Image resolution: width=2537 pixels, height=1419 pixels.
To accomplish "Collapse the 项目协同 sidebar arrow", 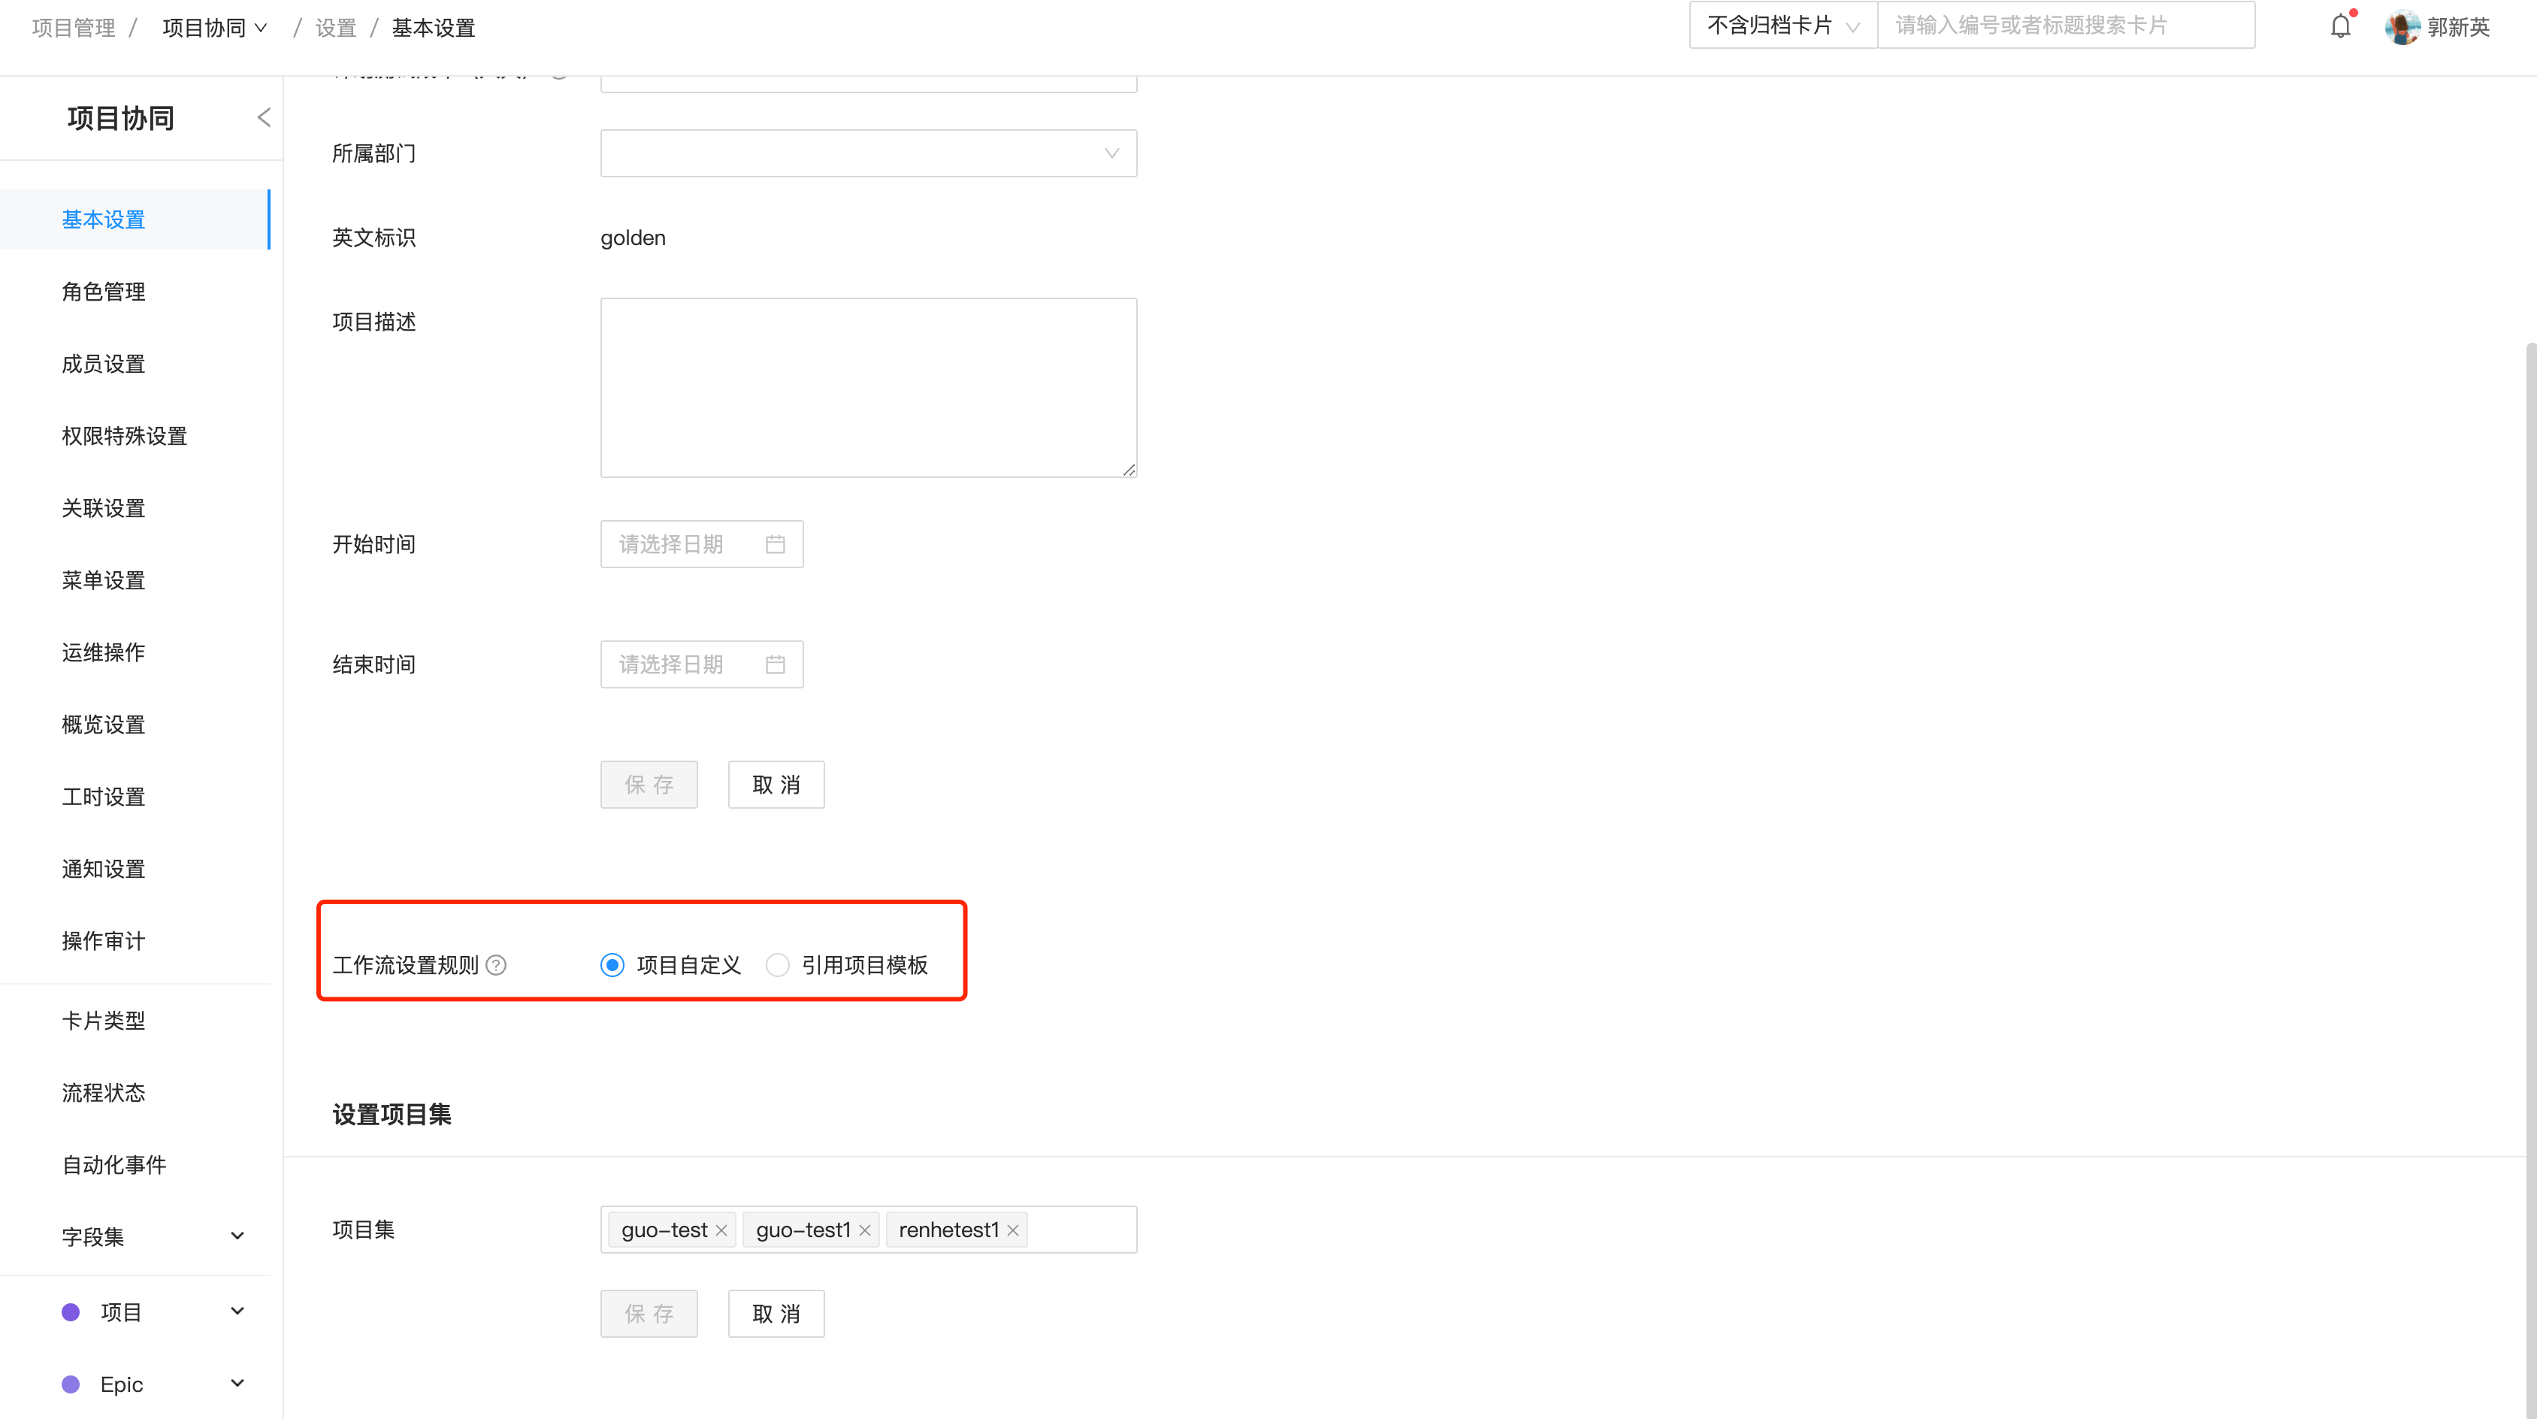I will tap(263, 118).
